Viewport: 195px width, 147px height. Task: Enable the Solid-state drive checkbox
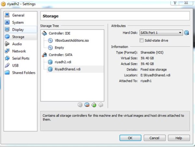(141, 40)
